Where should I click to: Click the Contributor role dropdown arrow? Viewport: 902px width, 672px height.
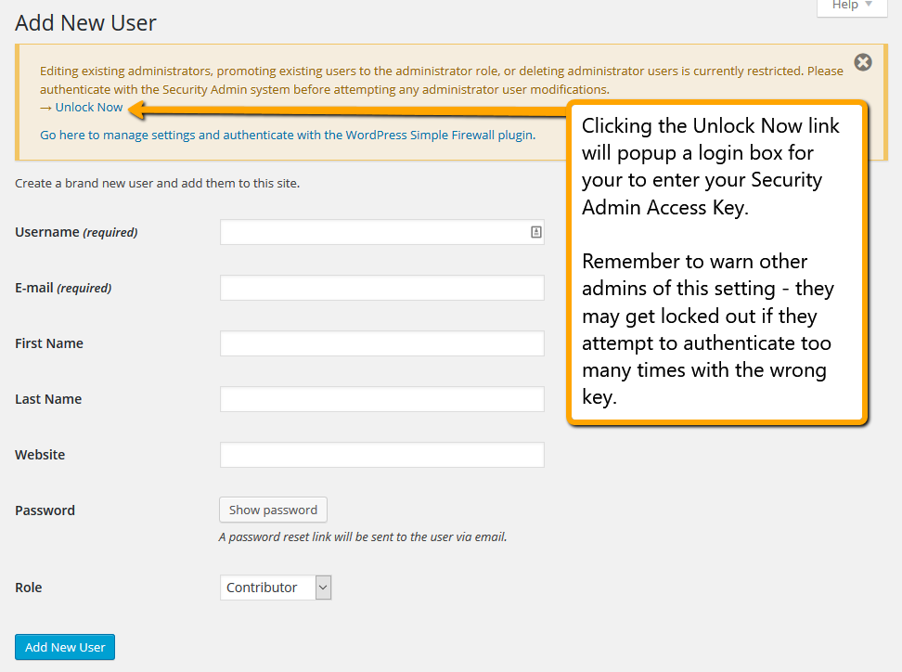point(322,587)
